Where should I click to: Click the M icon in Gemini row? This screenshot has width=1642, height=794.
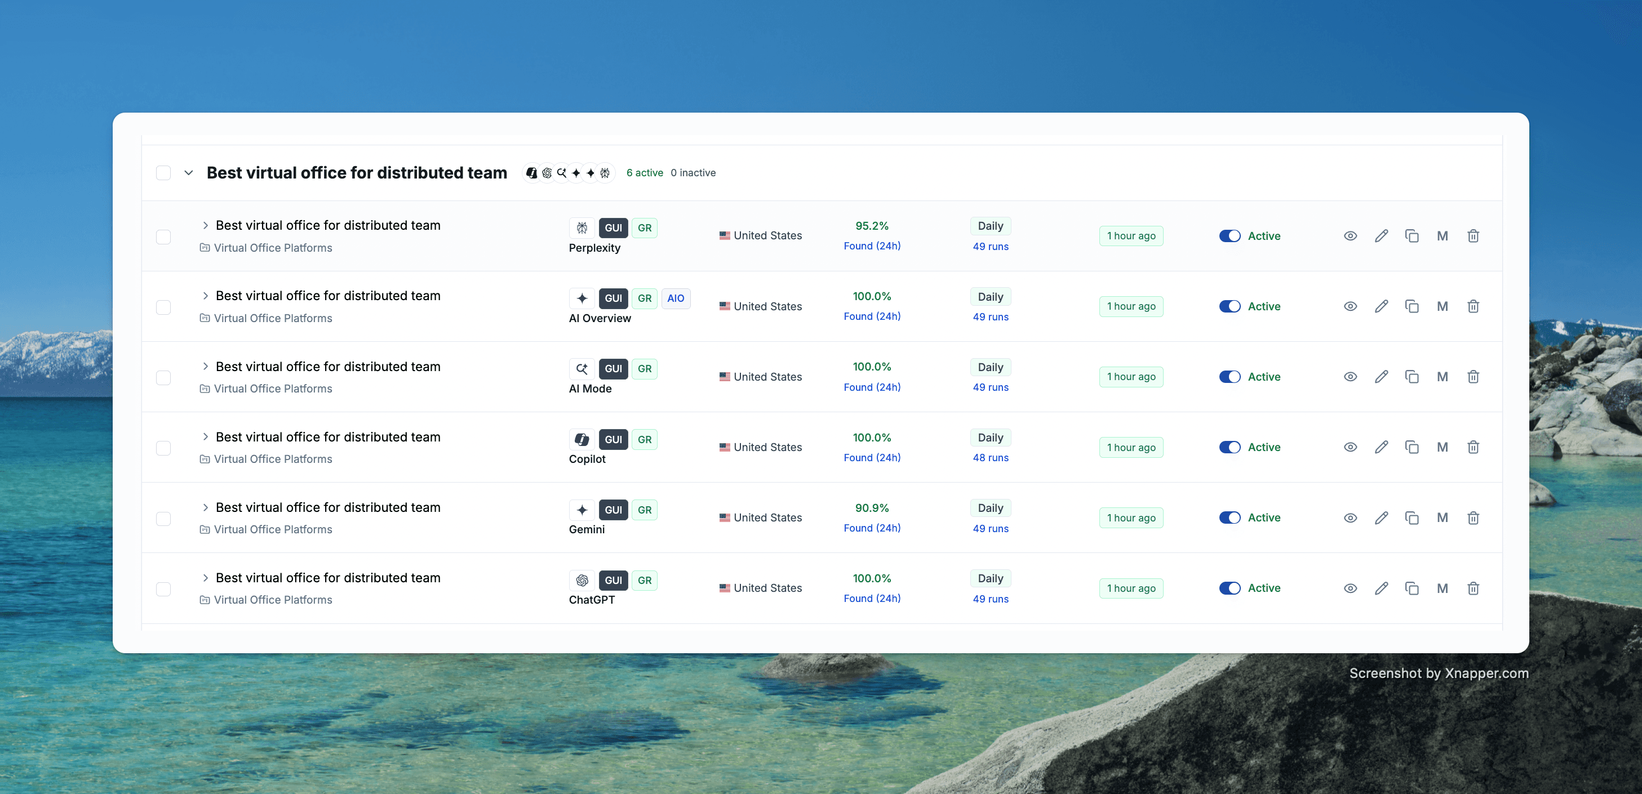(x=1442, y=518)
